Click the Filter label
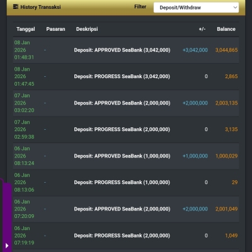 click(x=140, y=7)
